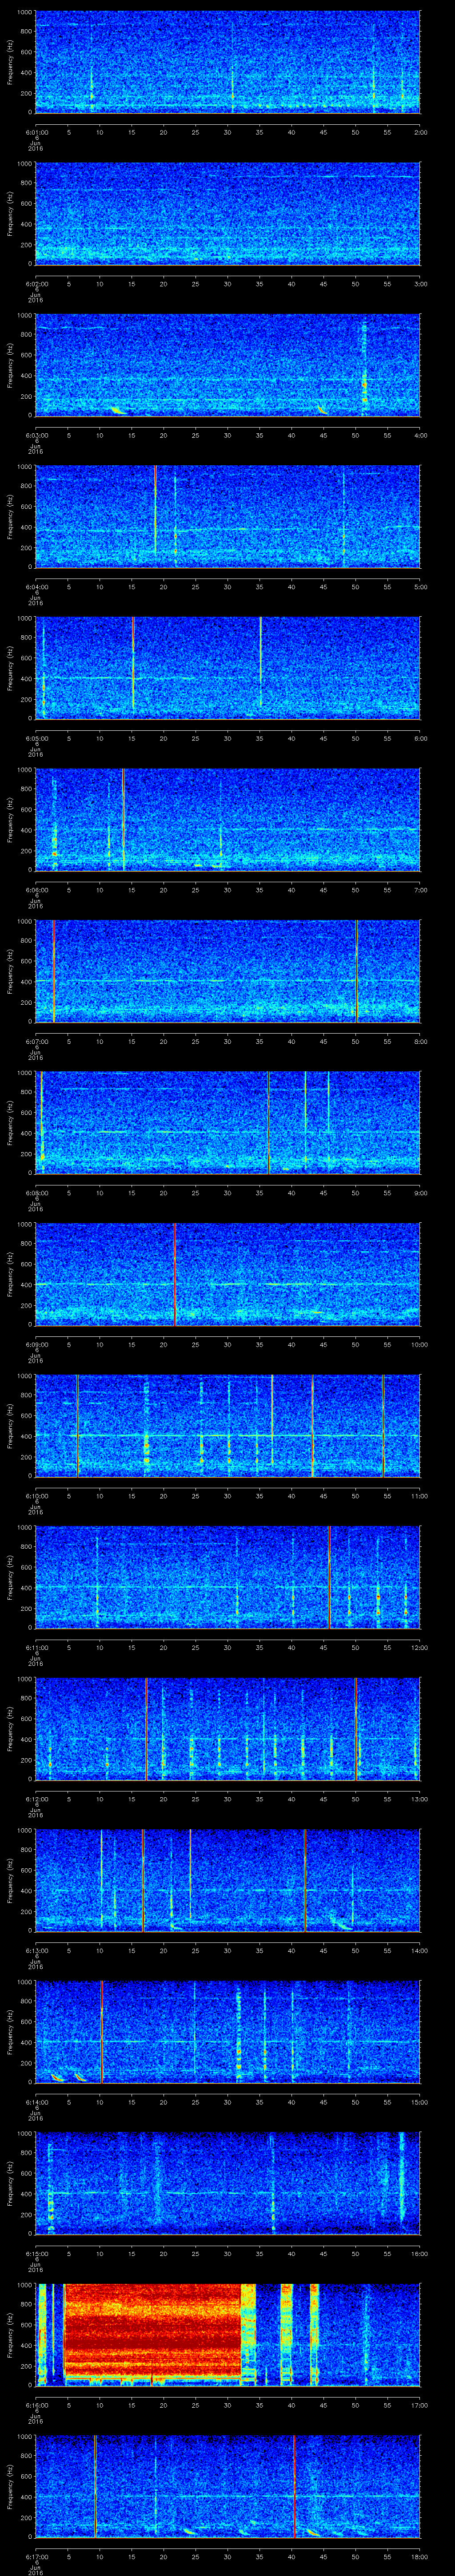The width and height of the screenshot is (455, 2576).
Task: Choose the spectrogram panel starting at 6:13:00
Action: coord(228,1880)
